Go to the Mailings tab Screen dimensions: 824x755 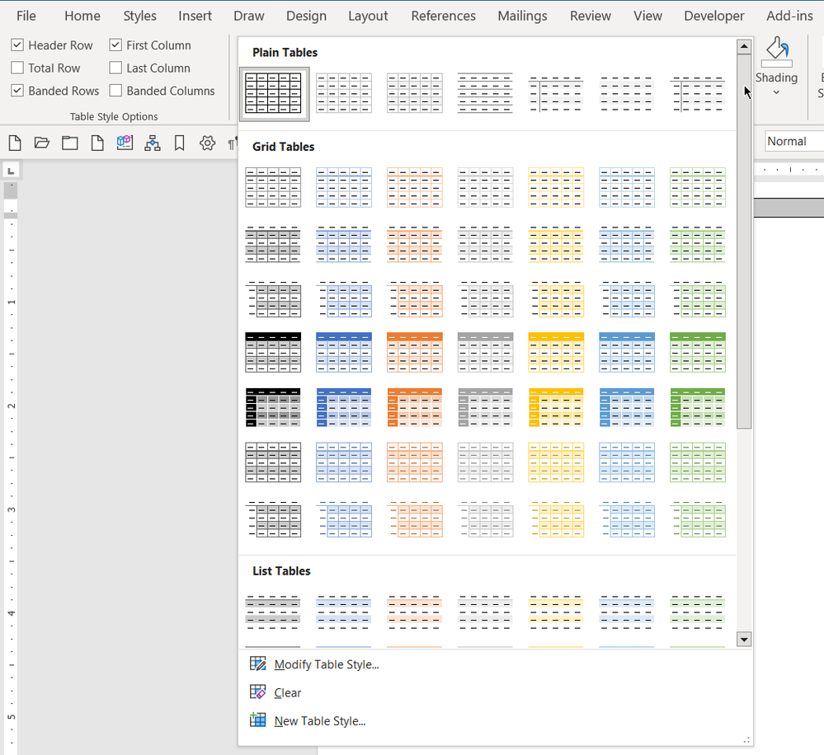(x=522, y=16)
